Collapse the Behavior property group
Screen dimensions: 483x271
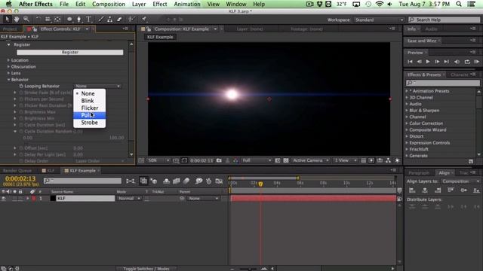click(x=8, y=80)
